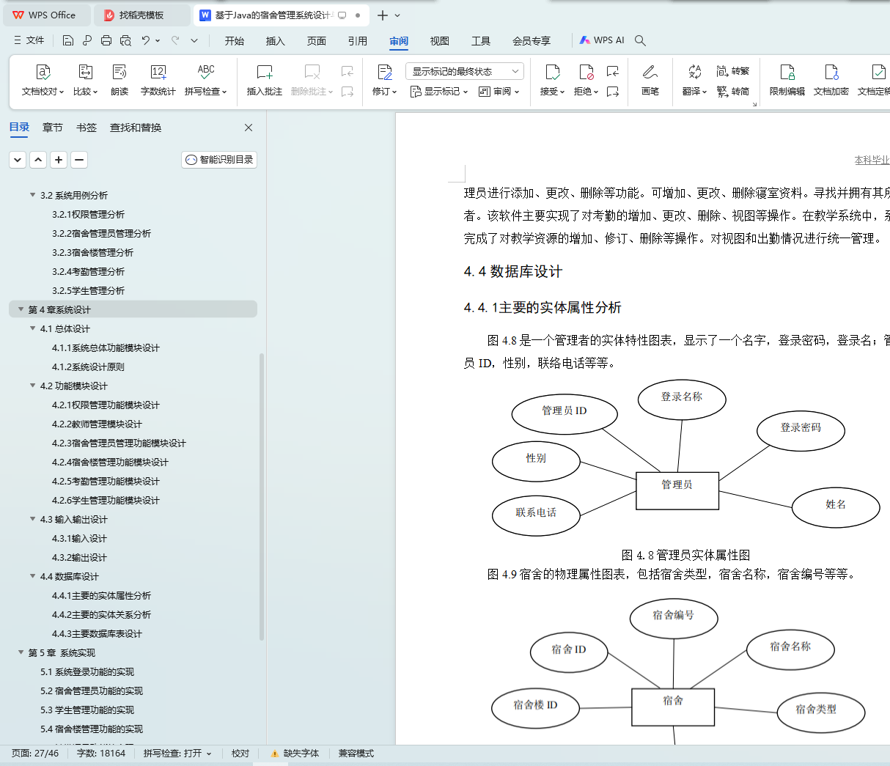890x766 pixels.
Task: Click the 智能识别目录 button
Action: (219, 159)
